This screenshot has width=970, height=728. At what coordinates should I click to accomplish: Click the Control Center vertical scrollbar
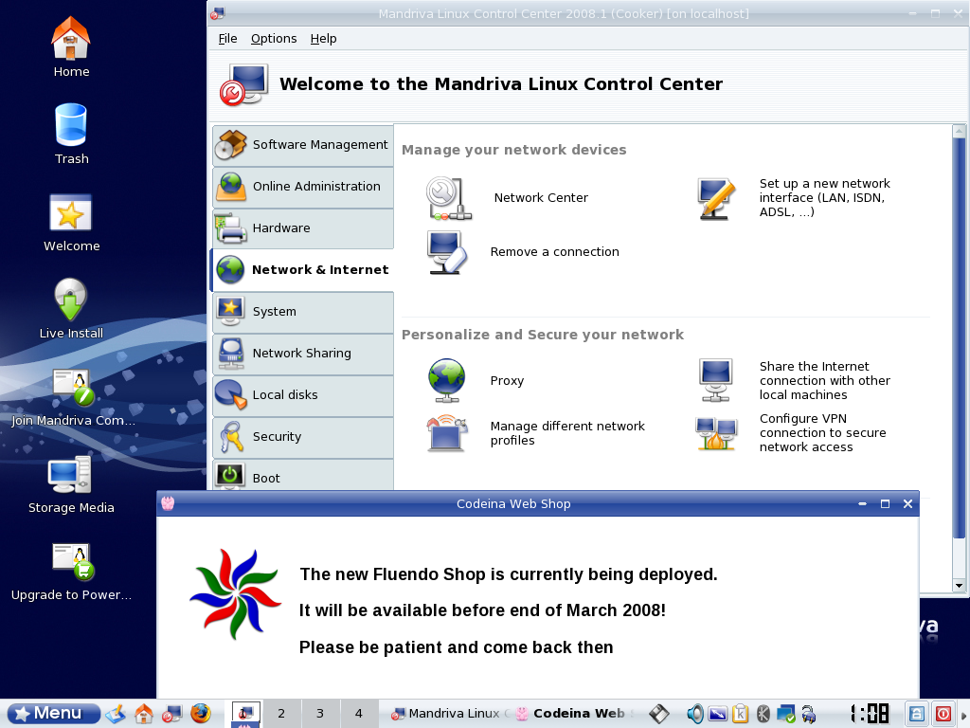(959, 332)
